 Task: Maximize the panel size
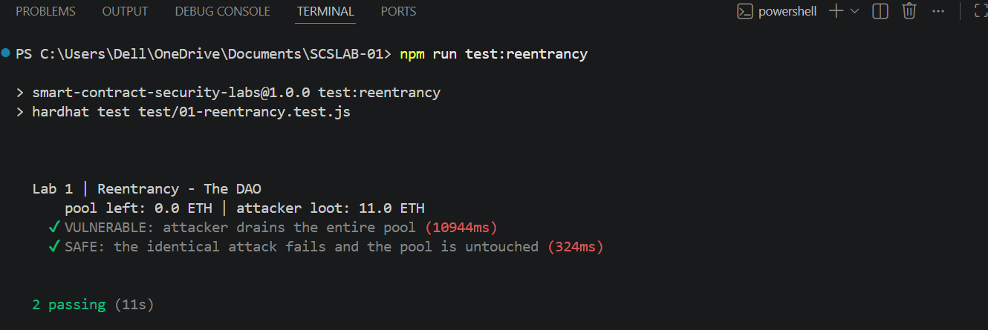[981, 11]
